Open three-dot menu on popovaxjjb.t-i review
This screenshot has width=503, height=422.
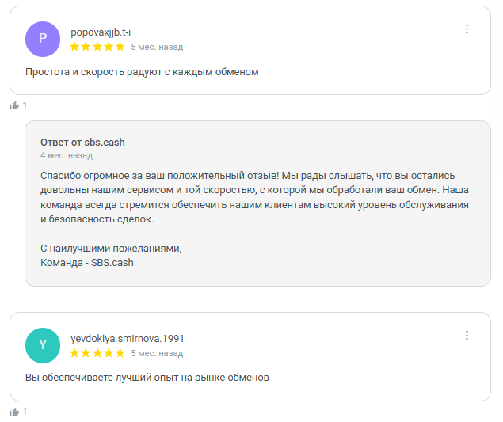(x=467, y=29)
